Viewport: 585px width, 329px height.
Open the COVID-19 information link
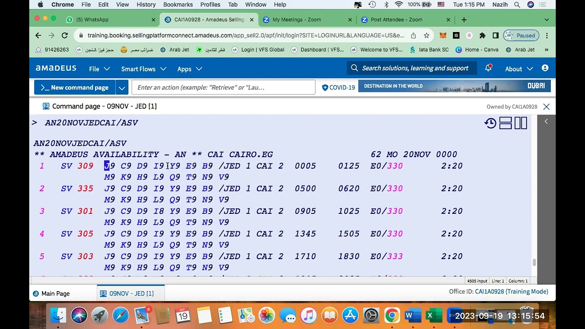(338, 87)
